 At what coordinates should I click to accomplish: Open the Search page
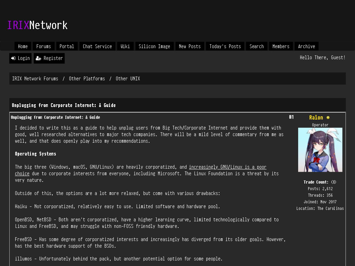257,46
